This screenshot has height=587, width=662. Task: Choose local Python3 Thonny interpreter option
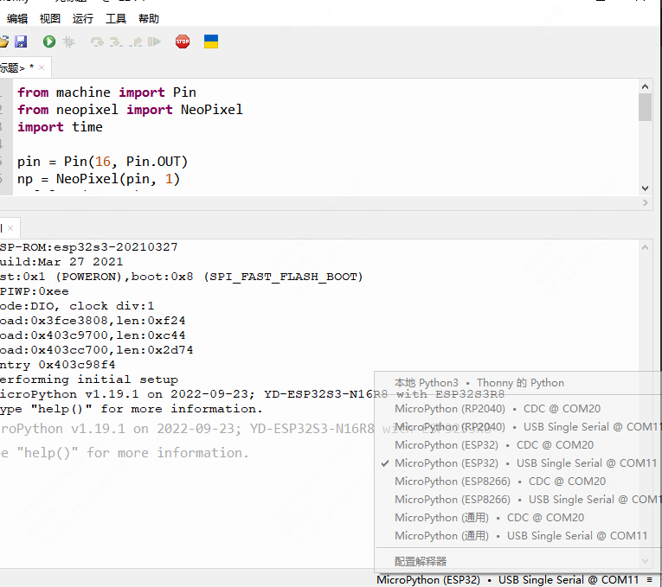point(479,383)
